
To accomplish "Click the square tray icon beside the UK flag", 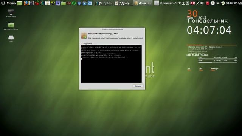I will point(188,3).
